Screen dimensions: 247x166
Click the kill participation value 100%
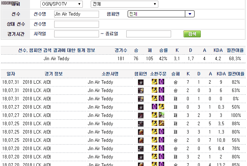(236, 116)
